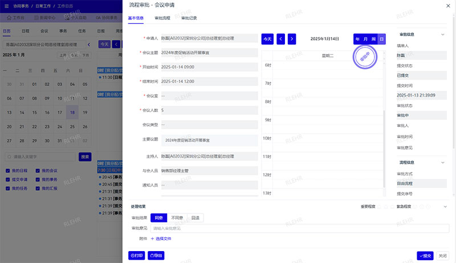Toggle 我的日程 checkbox
Screen dimensions: 456x263
coord(8,171)
